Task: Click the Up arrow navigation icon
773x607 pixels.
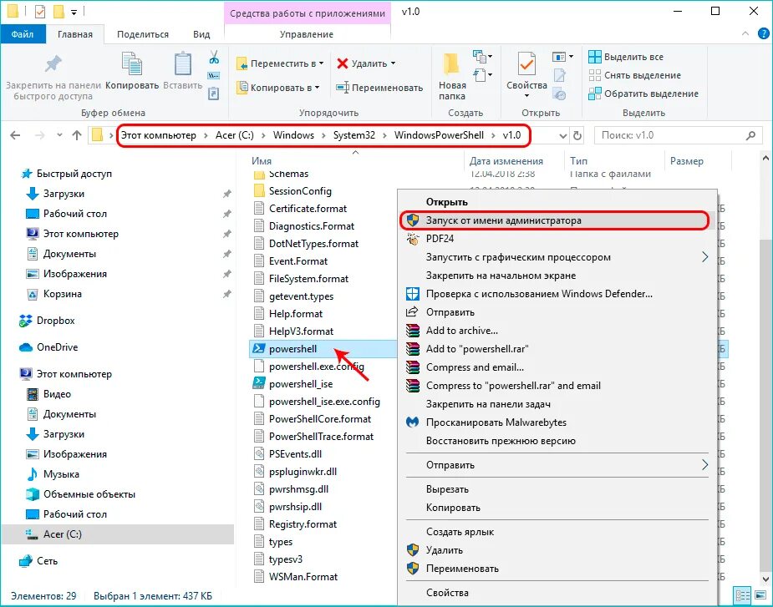Action: click(77, 135)
